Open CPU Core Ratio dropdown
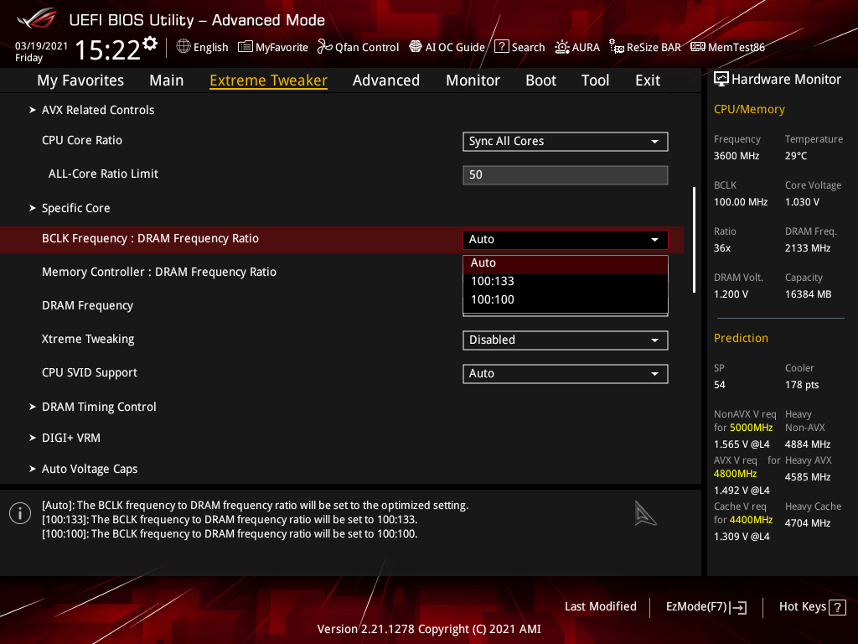 pos(566,141)
